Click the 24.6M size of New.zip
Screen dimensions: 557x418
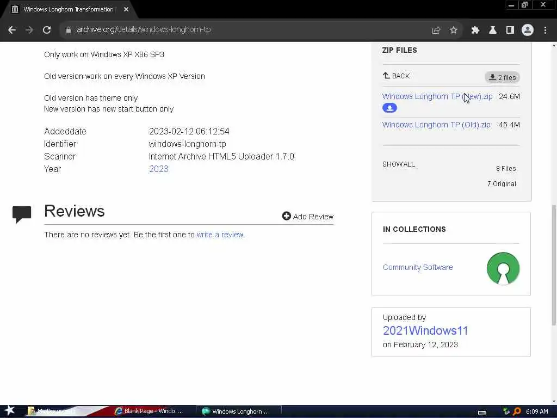(x=509, y=96)
